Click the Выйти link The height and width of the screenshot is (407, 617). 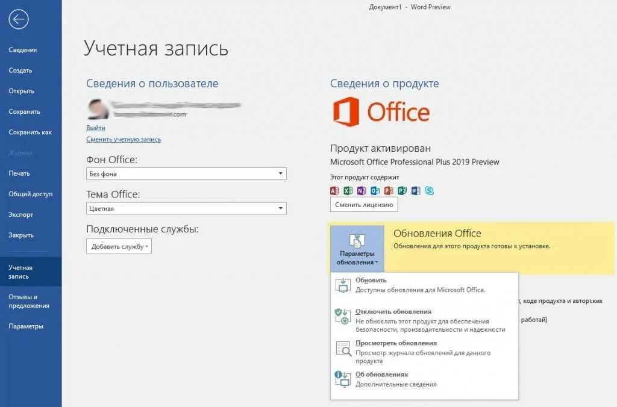tap(96, 128)
